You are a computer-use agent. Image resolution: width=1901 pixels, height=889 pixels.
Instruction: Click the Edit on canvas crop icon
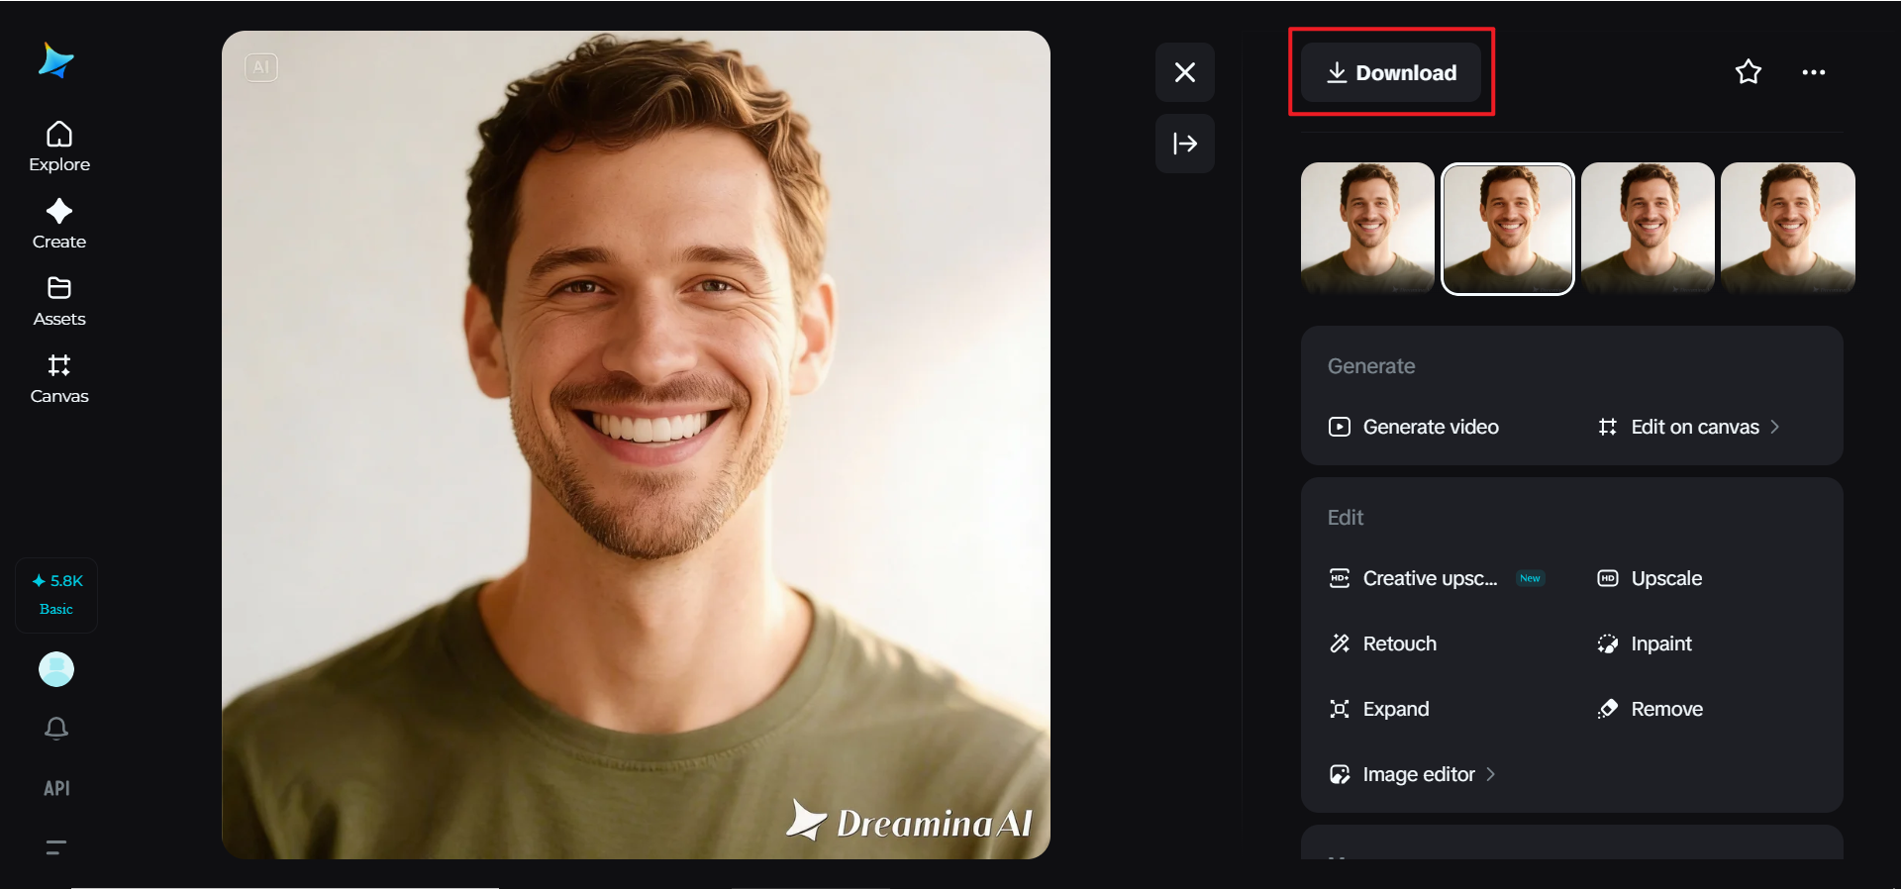[1608, 427]
